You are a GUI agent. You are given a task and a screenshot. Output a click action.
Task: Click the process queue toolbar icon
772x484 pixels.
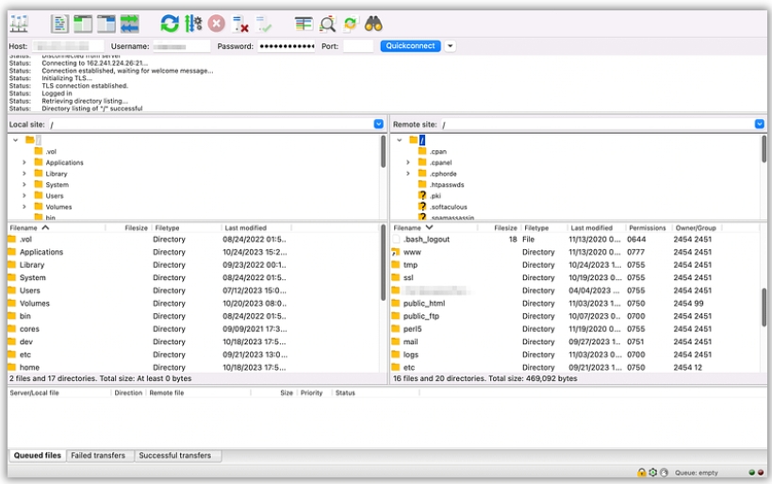193,24
